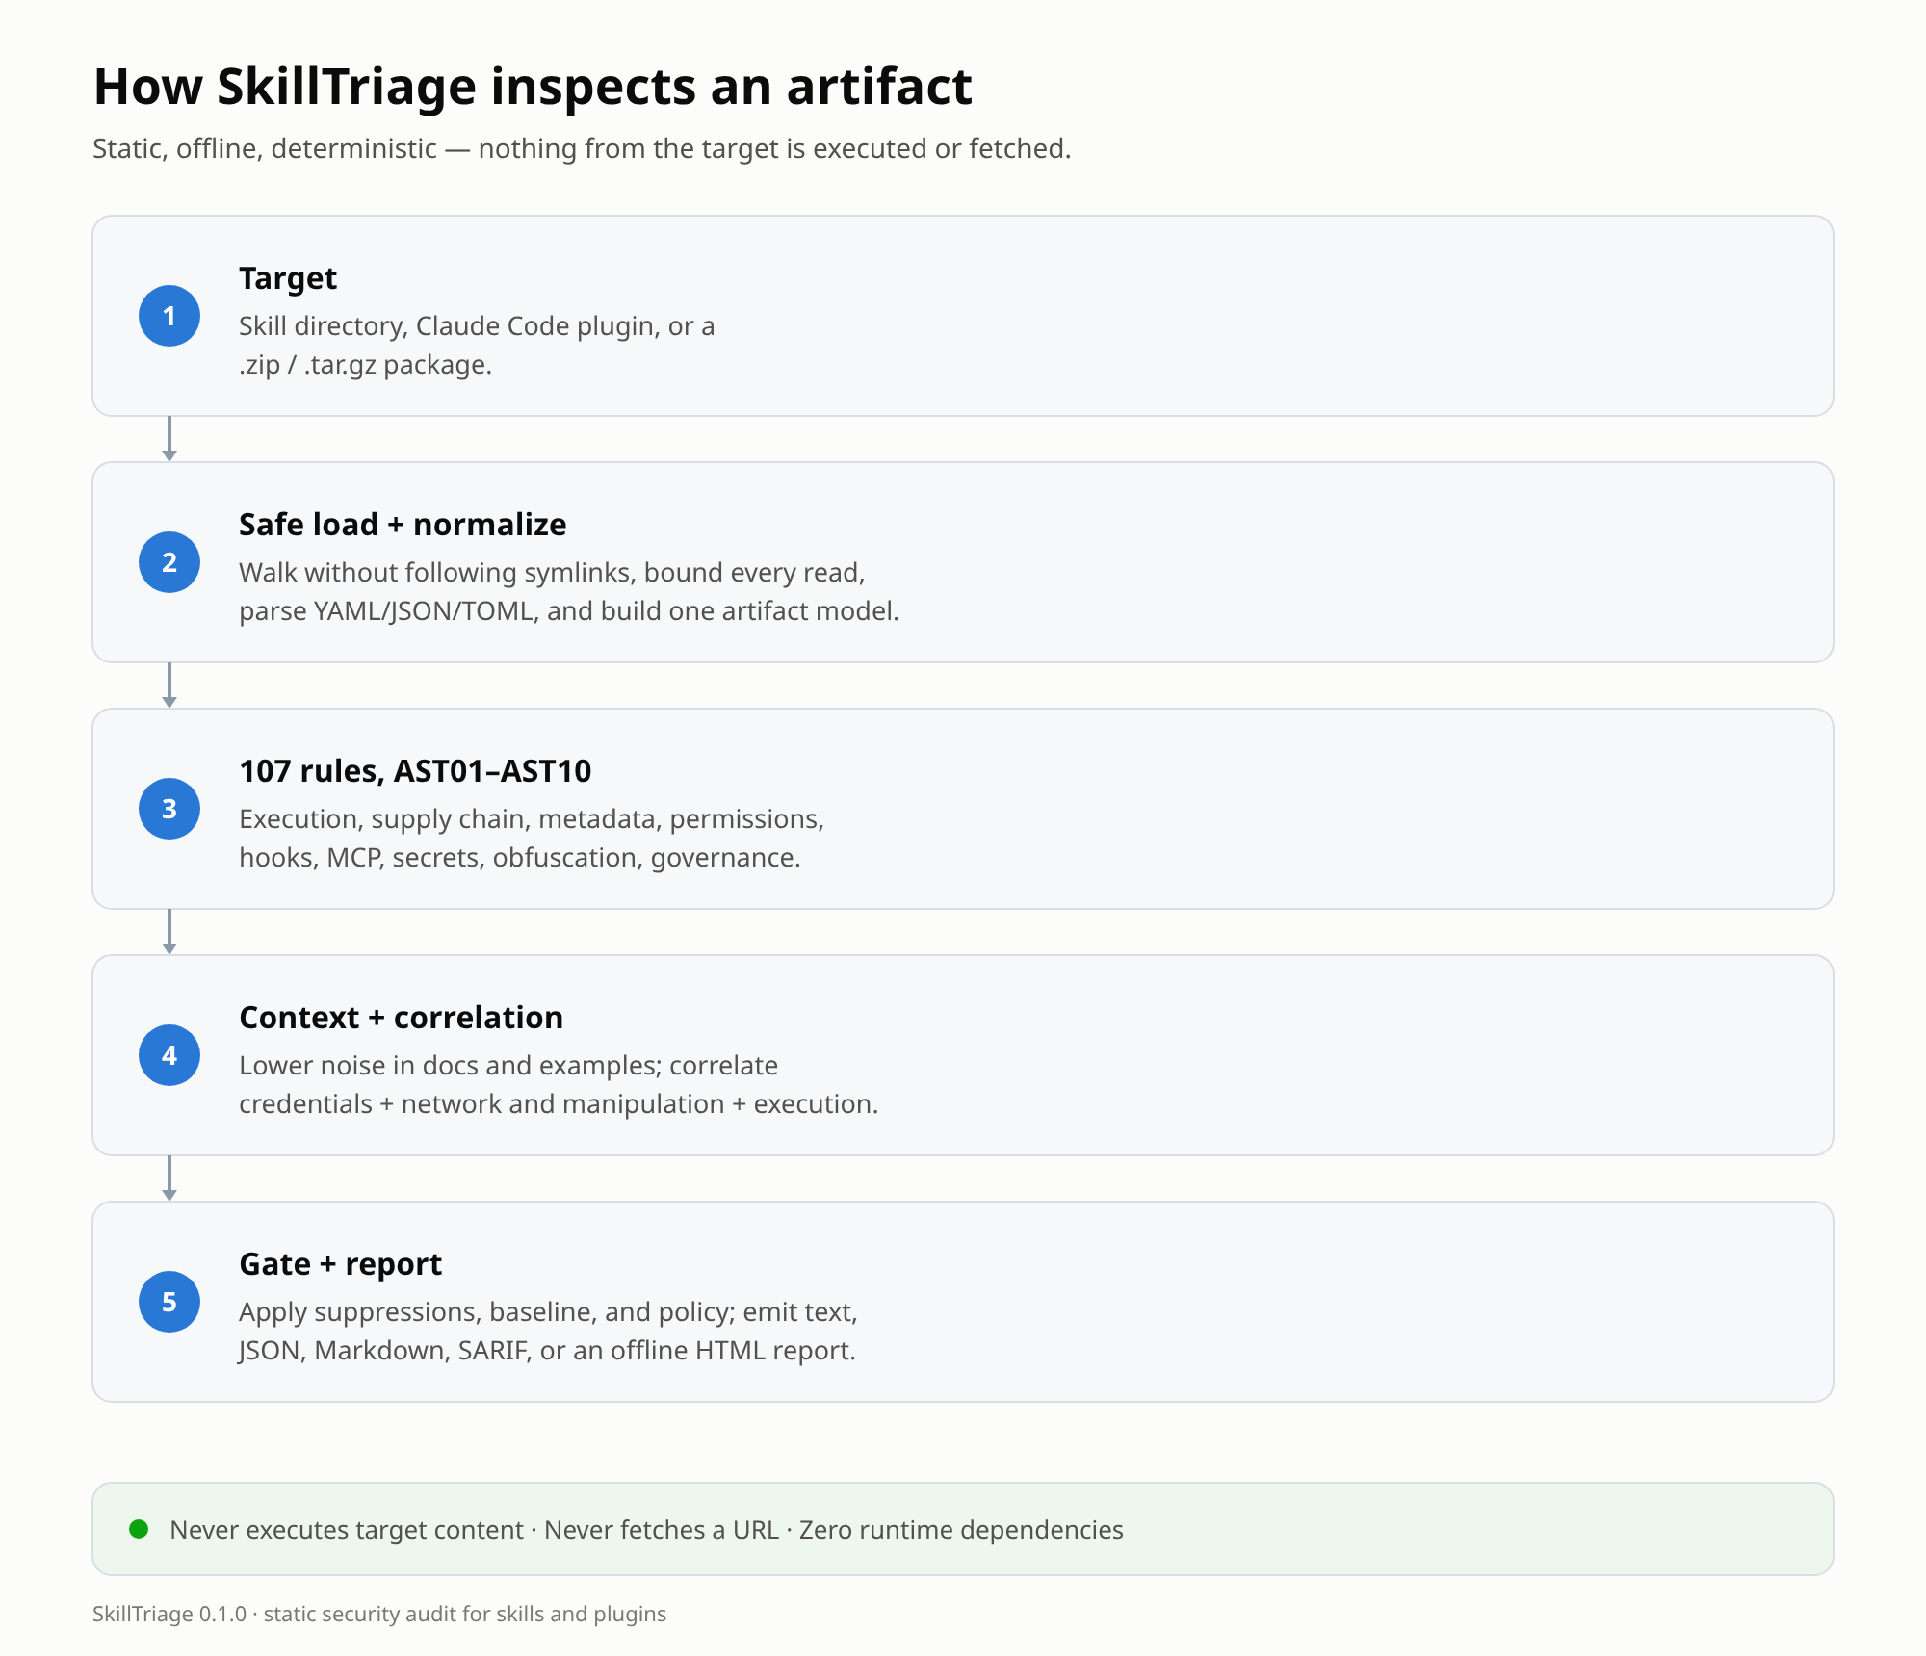Screen dimensions: 1926x1656
Task: Click the 'Skill directory, Claude Code plugin, or a' line
Action: [477, 326]
